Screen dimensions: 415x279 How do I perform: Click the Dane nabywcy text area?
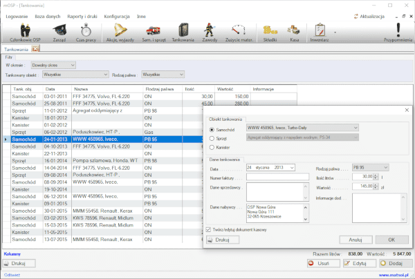(277, 213)
